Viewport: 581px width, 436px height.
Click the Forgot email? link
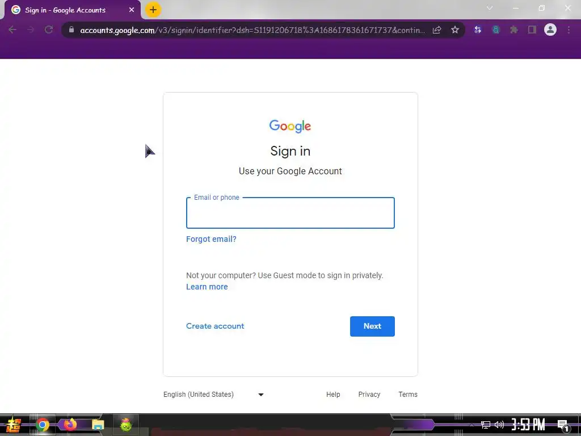tap(211, 239)
